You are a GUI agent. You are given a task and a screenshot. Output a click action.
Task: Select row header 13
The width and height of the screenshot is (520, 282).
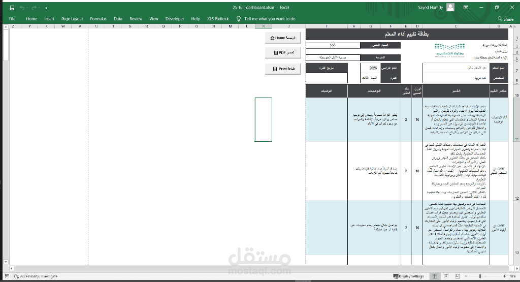(516, 228)
